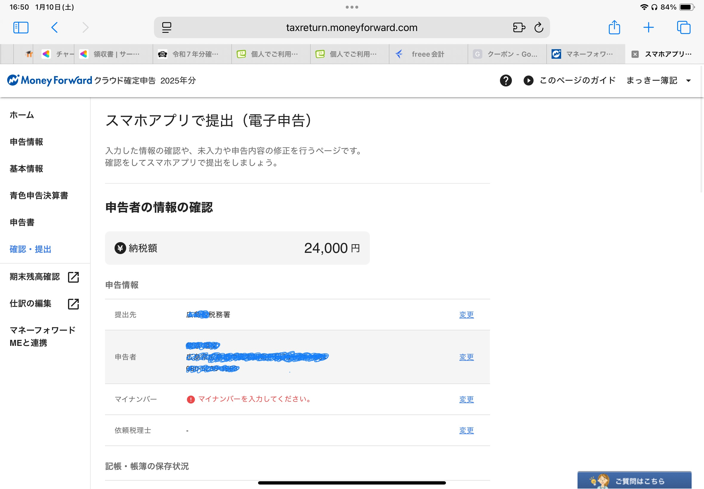Click the マイナンバーを入力してください warning text
704x489 pixels.
click(255, 399)
